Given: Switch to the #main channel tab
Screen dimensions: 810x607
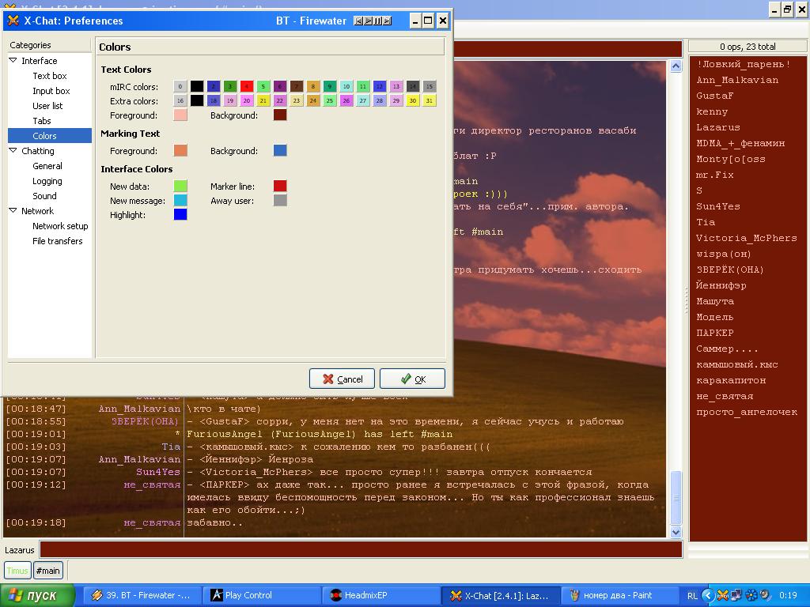Looking at the screenshot, I should (x=48, y=571).
